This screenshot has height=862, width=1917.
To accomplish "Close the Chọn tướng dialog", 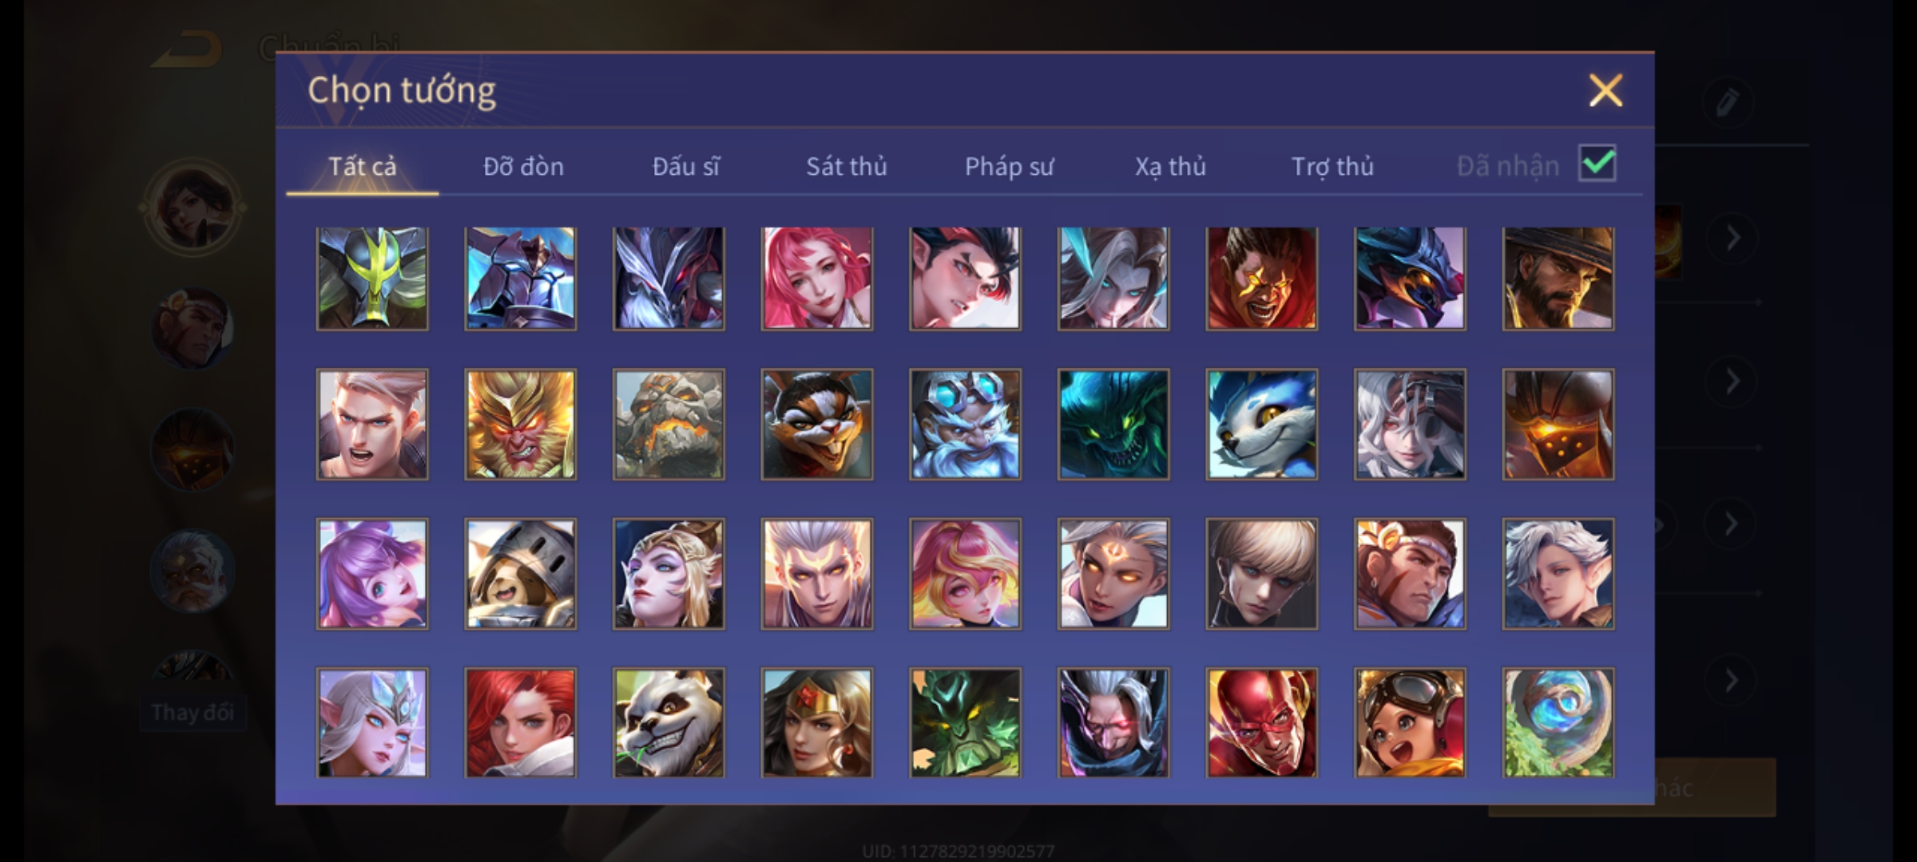I will pyautogui.click(x=1605, y=90).
